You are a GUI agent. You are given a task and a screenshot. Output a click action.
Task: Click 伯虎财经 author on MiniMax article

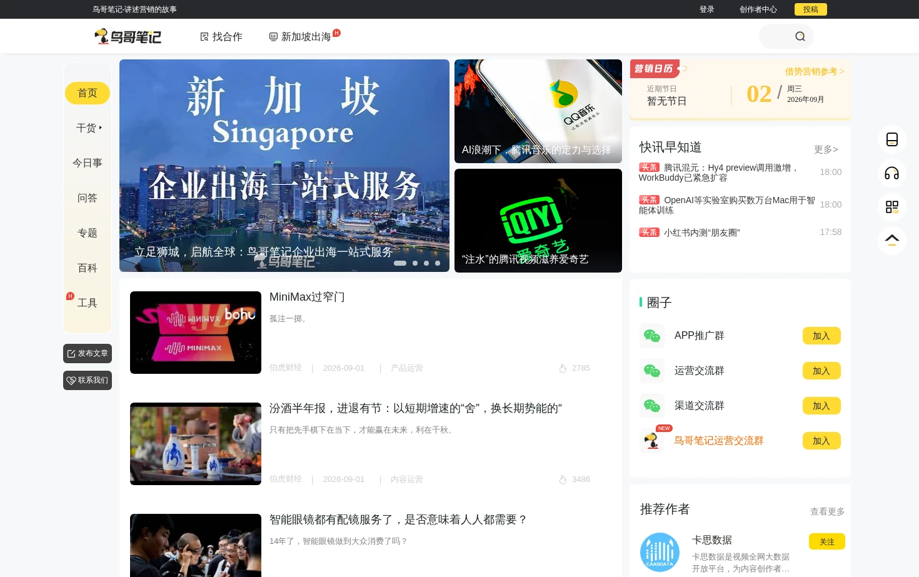click(x=286, y=368)
